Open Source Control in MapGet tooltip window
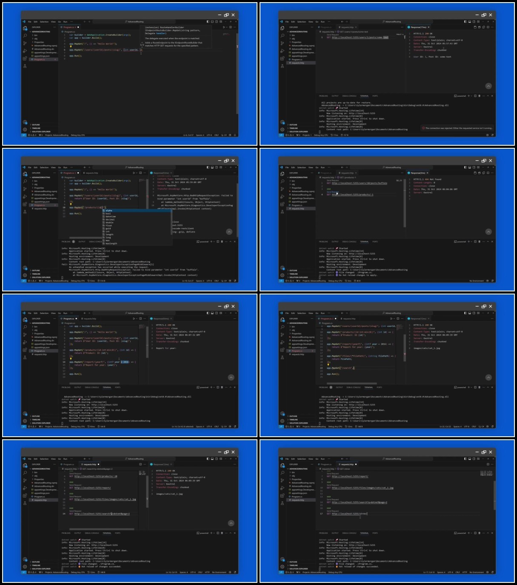Image resolution: width=517 pixels, height=585 pixels. (25, 43)
